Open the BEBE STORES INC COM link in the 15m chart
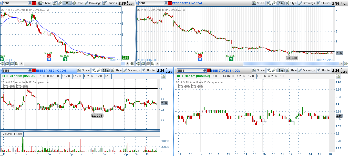349x156 pixels. click(x=51, y=71)
